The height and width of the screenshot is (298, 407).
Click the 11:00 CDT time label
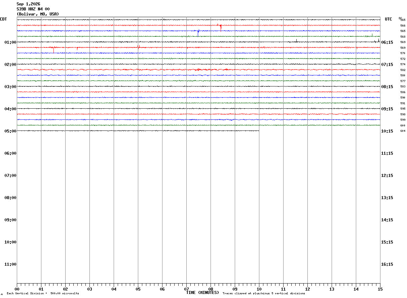click(x=10, y=264)
